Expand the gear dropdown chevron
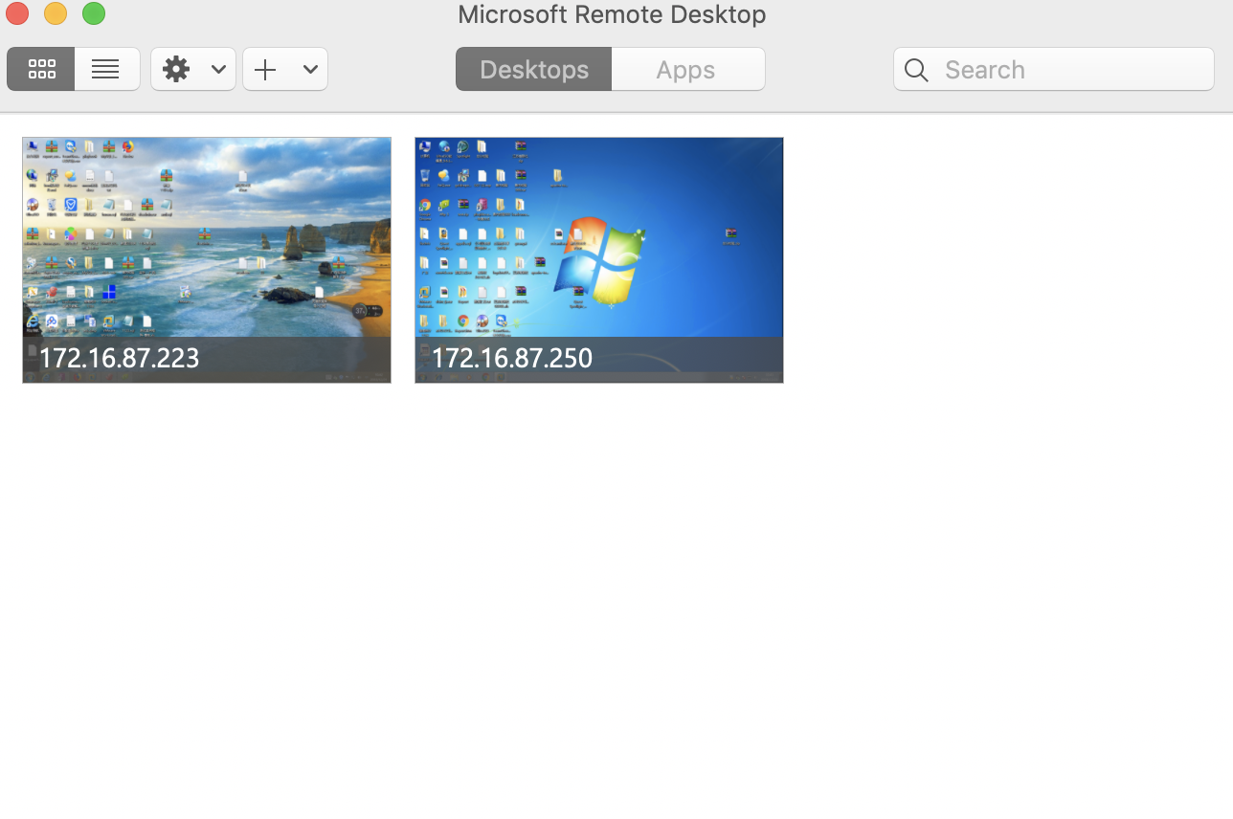 click(x=218, y=69)
